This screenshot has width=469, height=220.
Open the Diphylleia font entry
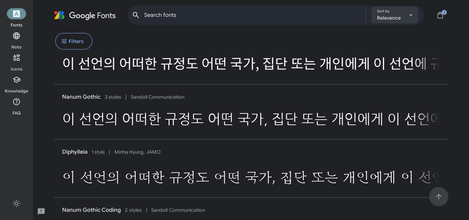click(75, 152)
